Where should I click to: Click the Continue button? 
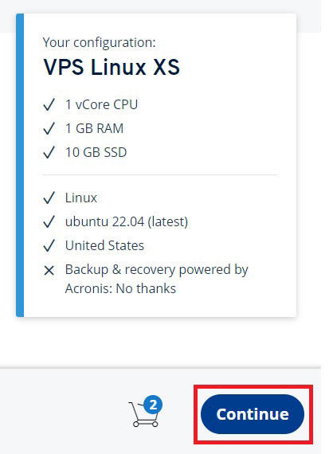point(253,414)
